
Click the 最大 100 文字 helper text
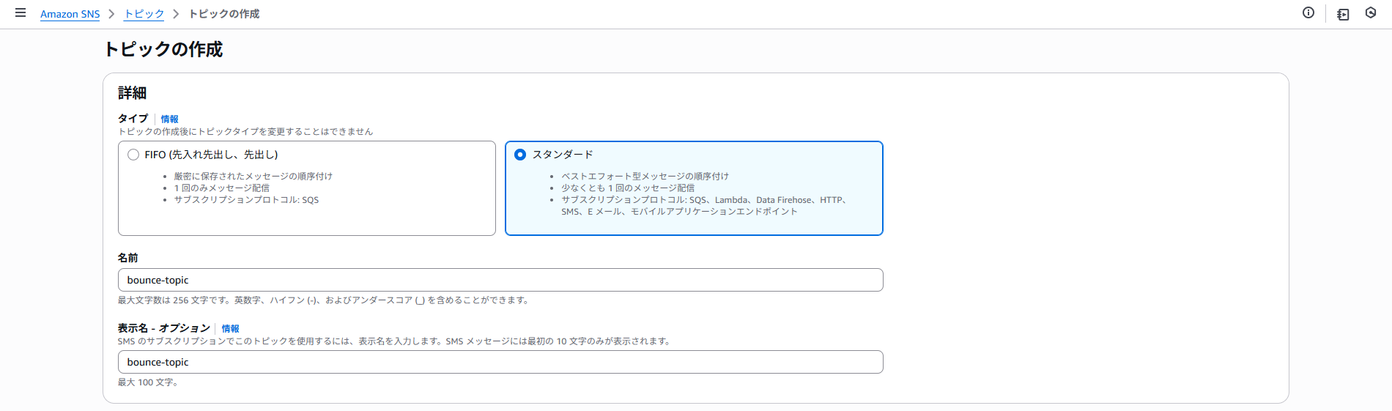click(x=148, y=382)
